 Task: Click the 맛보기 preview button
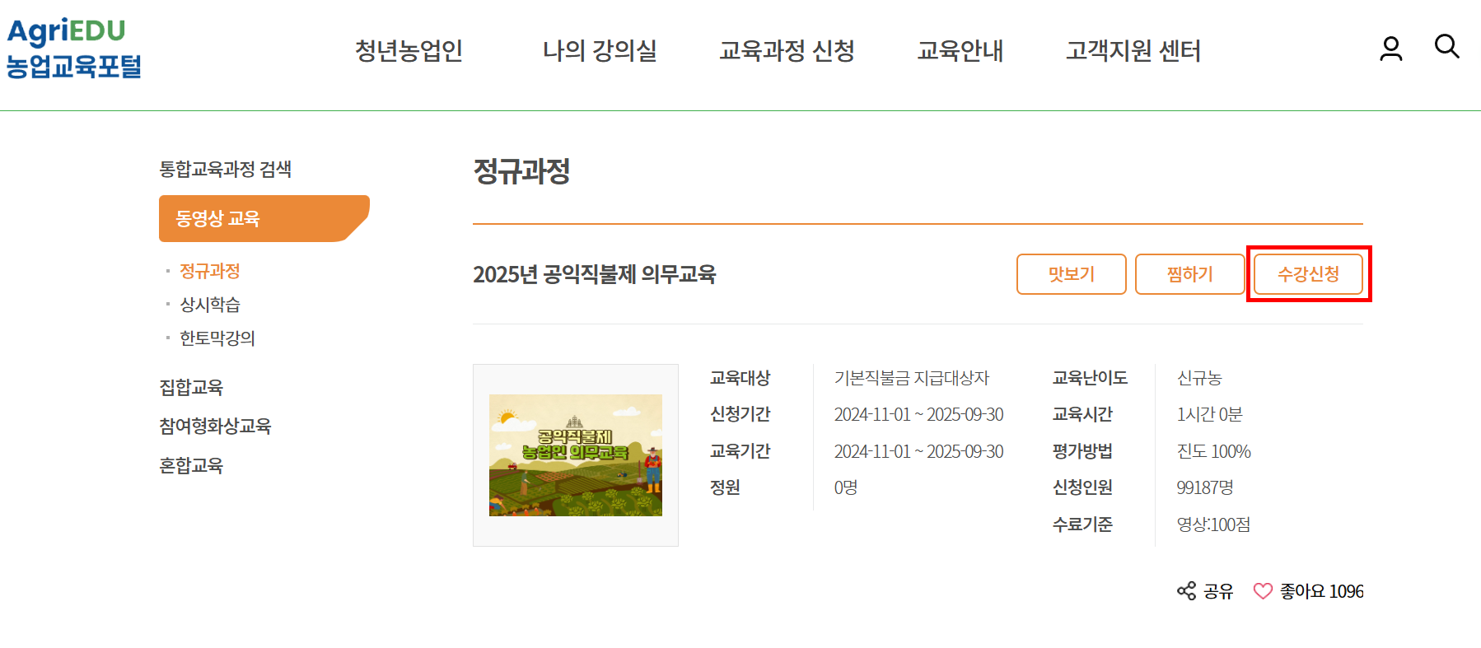[1072, 274]
